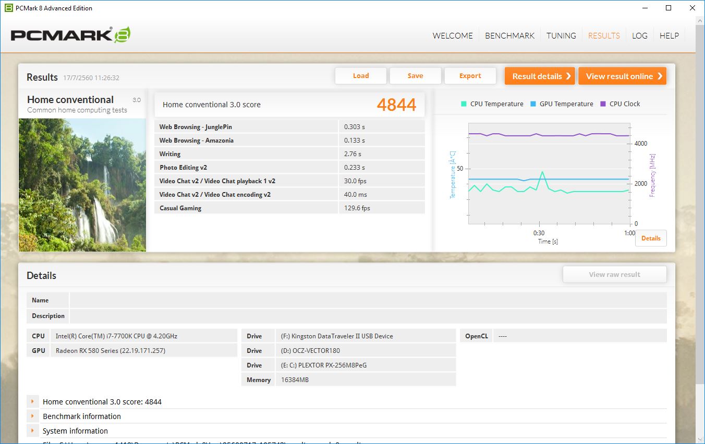705x444 pixels.
Task: Save the benchmark result
Action: click(x=415, y=76)
